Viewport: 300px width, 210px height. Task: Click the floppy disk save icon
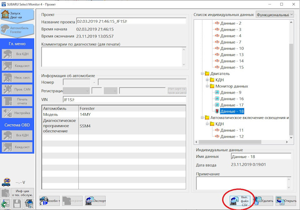[x=17, y=204]
